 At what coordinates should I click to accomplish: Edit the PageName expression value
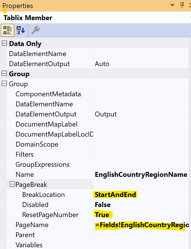[141, 225]
